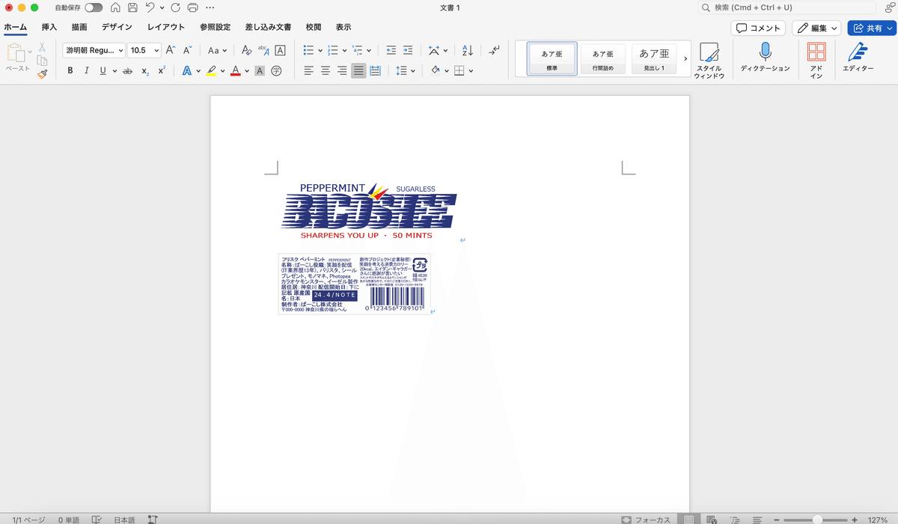
Task: Click the enclosed character (circled 字) icon
Action: point(276,71)
